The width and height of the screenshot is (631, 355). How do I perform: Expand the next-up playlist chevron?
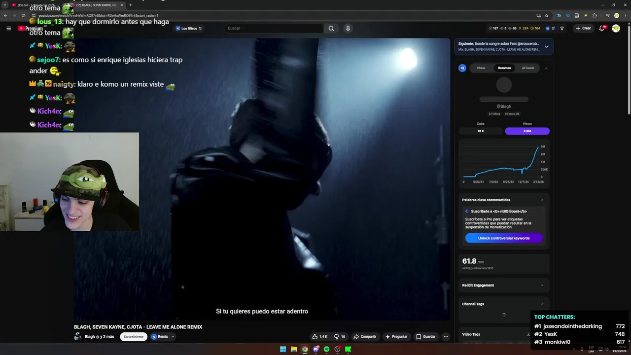click(546, 47)
